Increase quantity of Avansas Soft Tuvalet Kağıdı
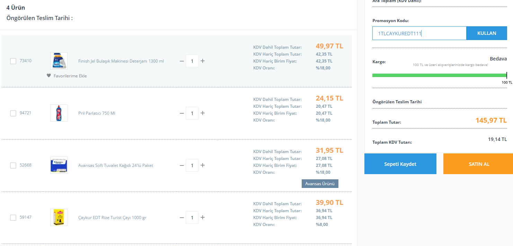 pyautogui.click(x=203, y=165)
